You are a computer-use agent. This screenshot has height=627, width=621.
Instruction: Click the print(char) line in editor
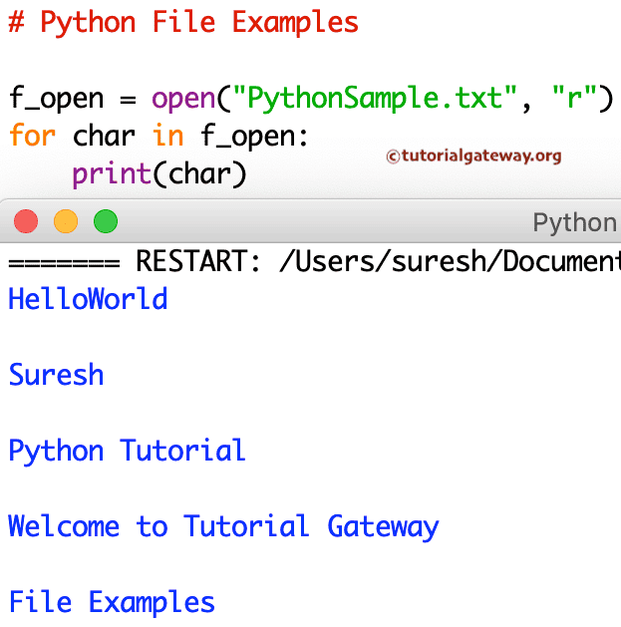(x=159, y=174)
